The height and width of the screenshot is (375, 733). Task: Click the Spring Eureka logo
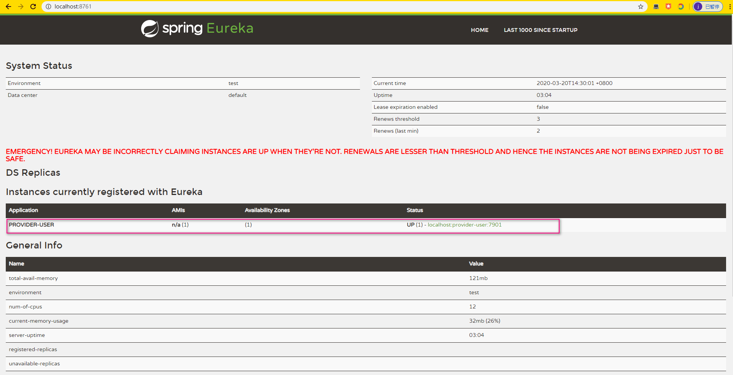point(197,28)
